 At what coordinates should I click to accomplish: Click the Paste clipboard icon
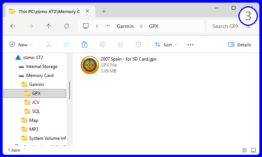tap(85, 44)
